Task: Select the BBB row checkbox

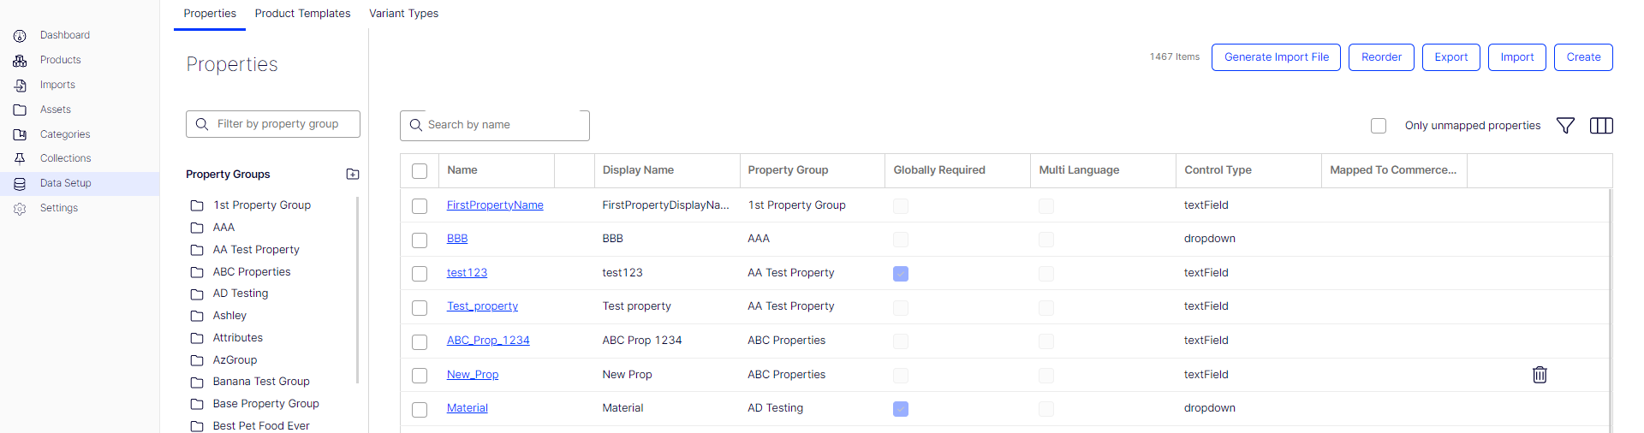Action: (420, 240)
